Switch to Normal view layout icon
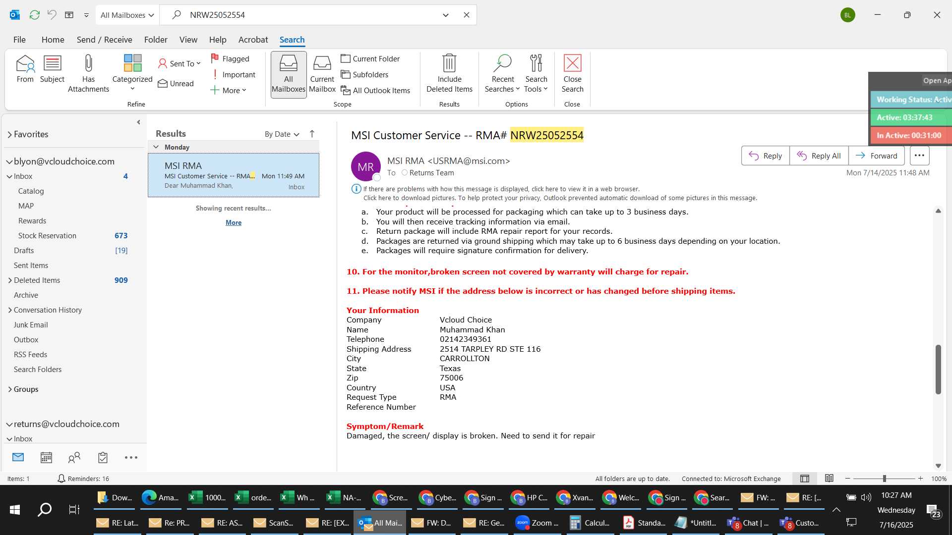The image size is (952, 535). click(x=805, y=479)
